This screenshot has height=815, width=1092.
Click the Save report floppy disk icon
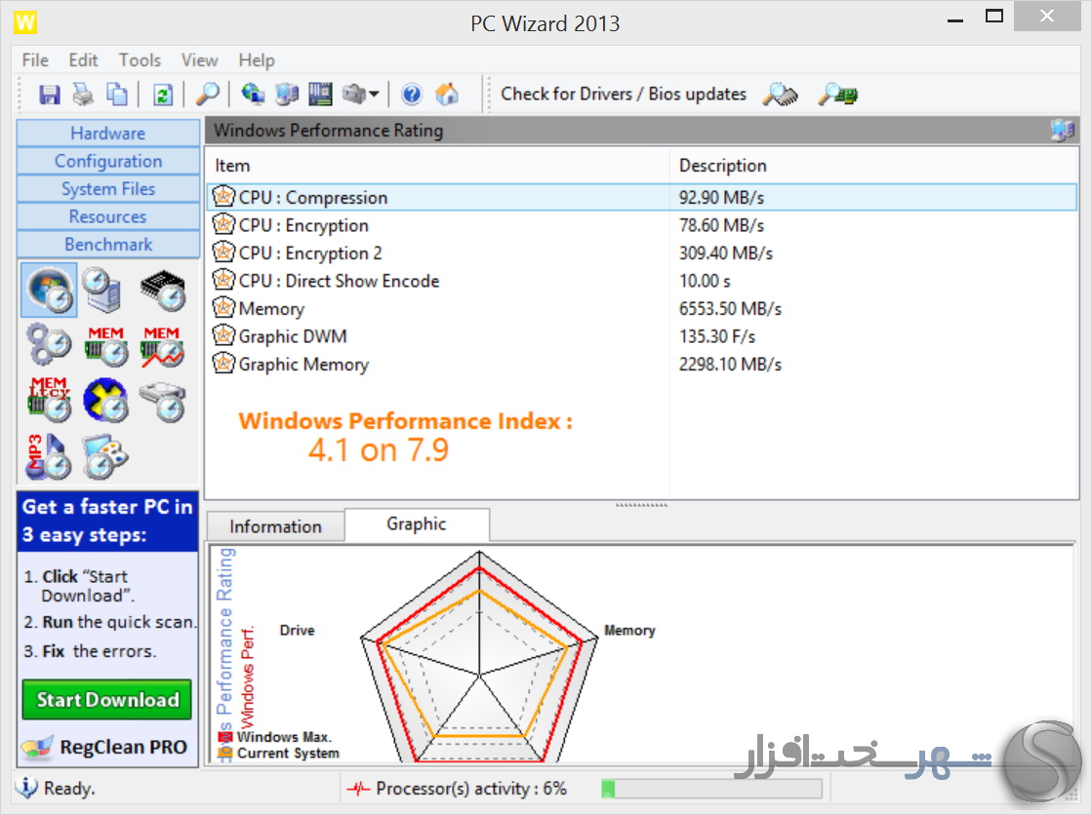(50, 94)
